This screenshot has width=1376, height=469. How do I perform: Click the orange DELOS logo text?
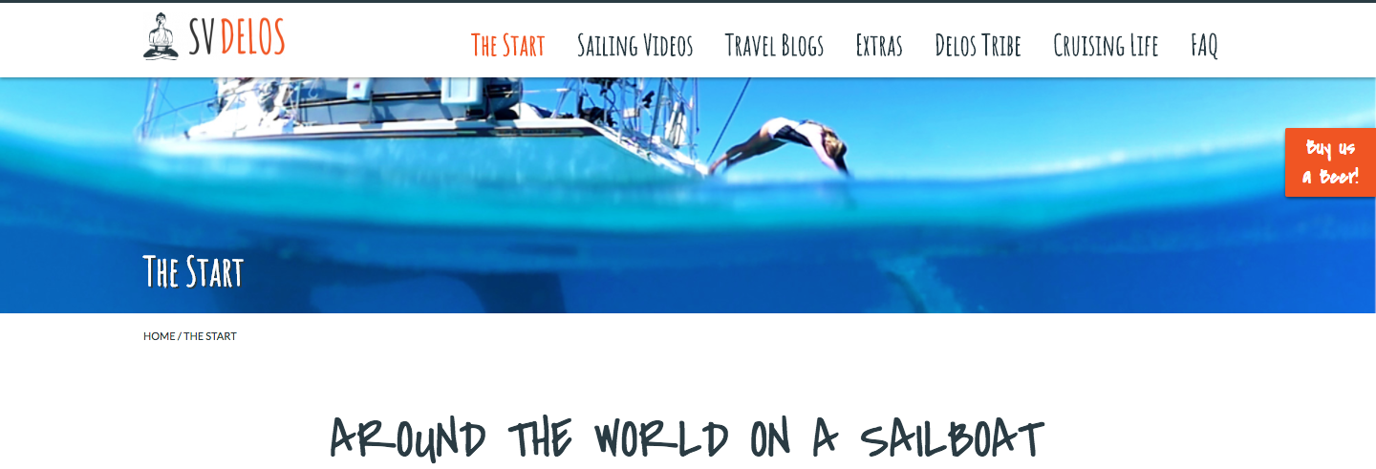(252, 38)
